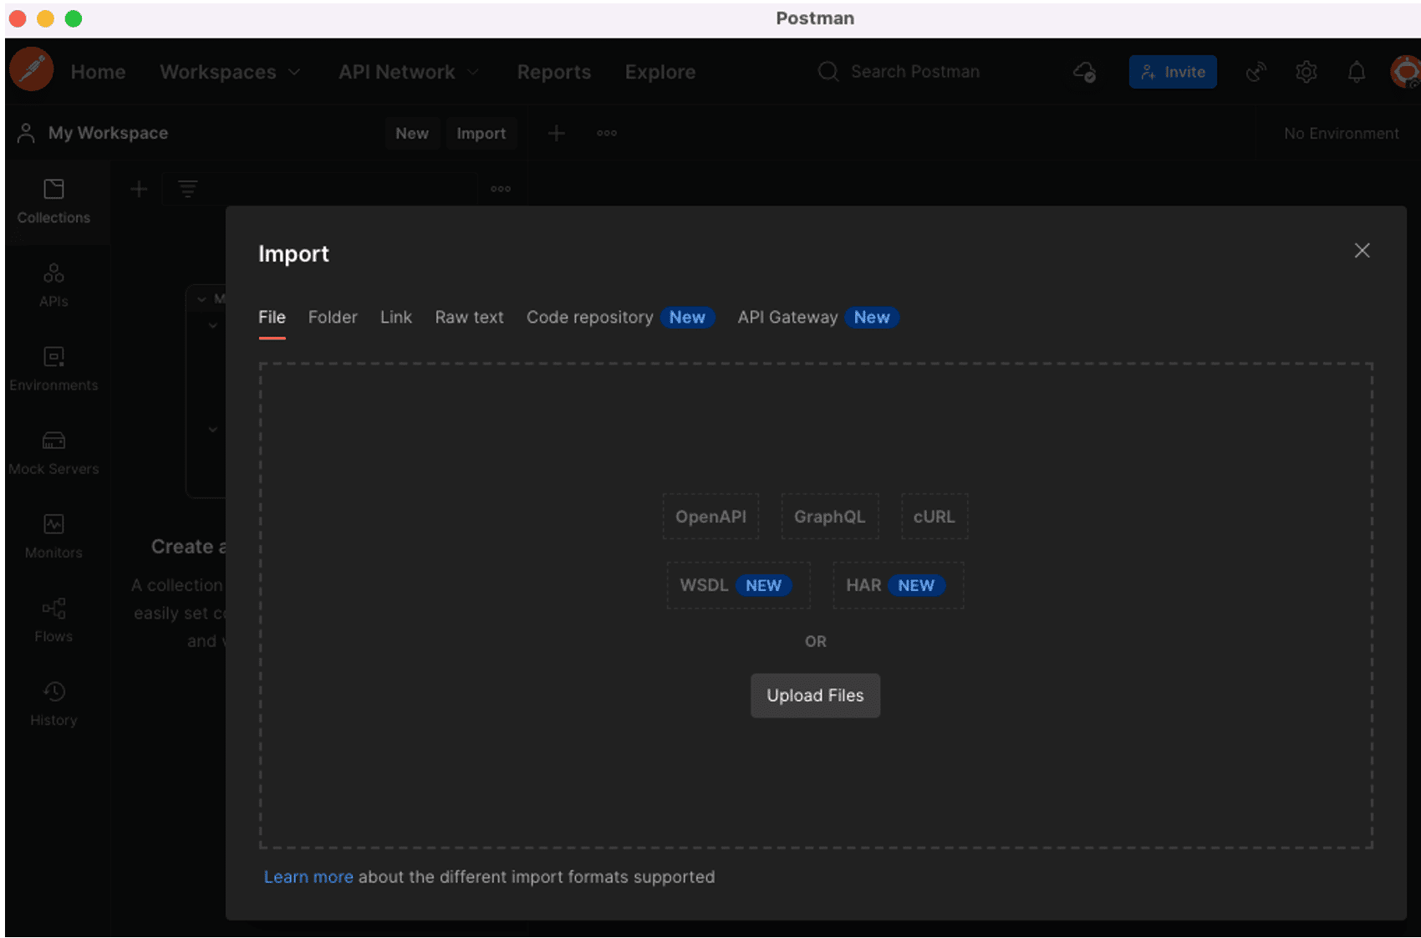Open Explore in top navigation
Screen dimensions: 1421x938
(x=660, y=72)
